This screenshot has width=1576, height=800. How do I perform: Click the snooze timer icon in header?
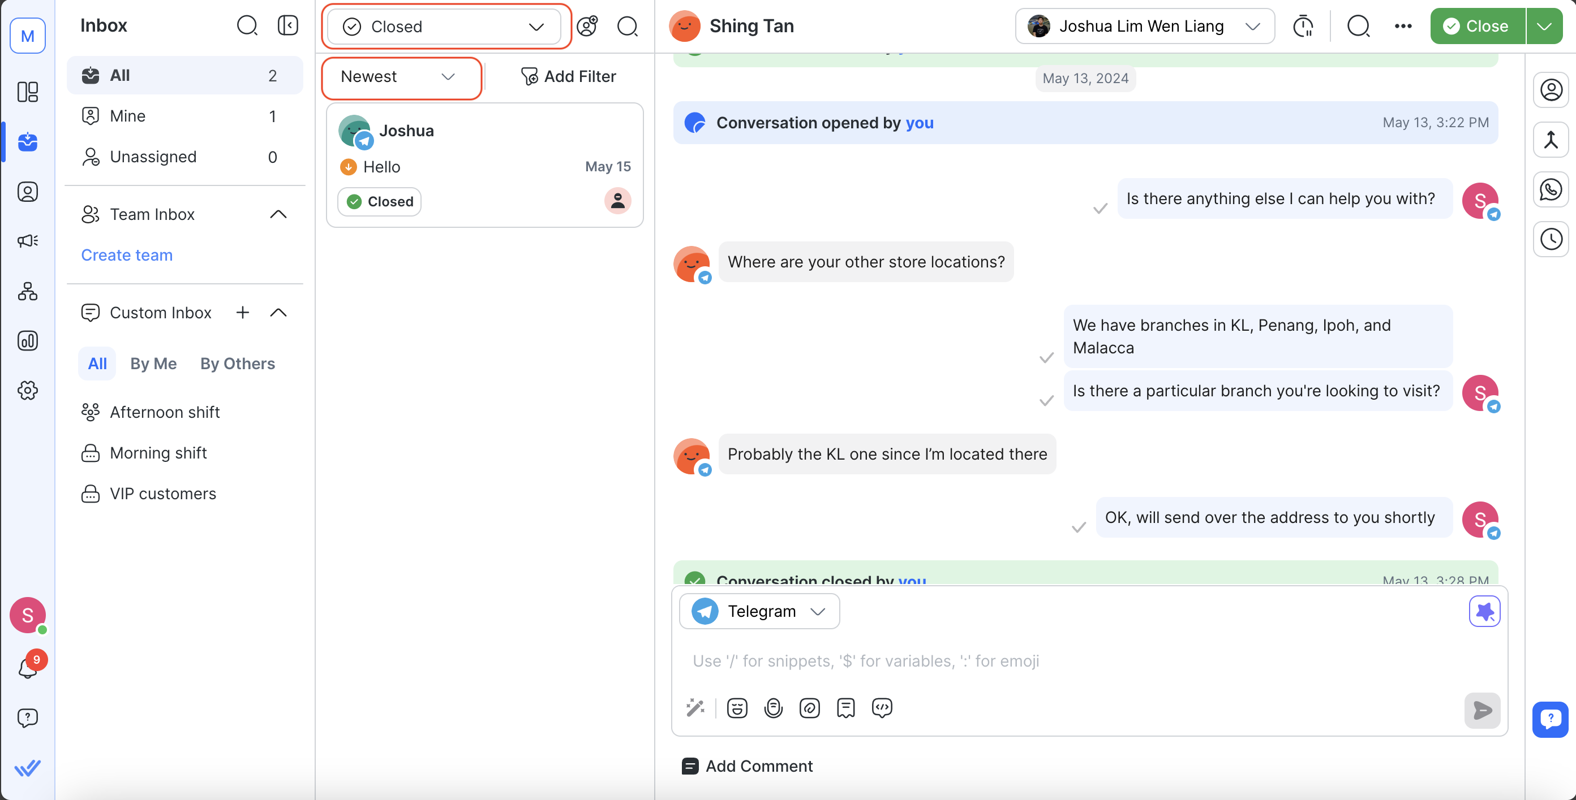click(x=1303, y=26)
